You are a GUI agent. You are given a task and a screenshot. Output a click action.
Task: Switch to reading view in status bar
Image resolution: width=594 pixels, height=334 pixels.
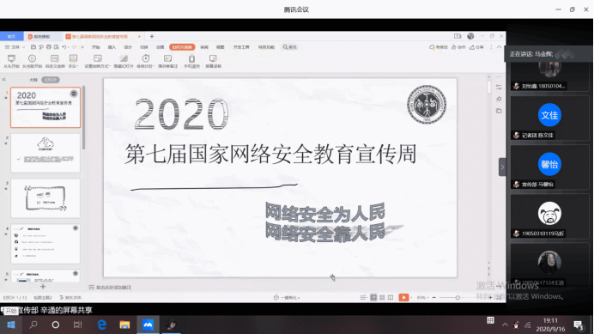point(391,298)
